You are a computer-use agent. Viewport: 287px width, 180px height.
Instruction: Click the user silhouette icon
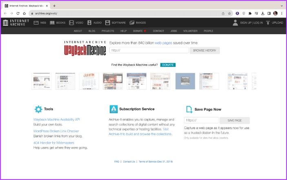pyautogui.click(x=235, y=23)
